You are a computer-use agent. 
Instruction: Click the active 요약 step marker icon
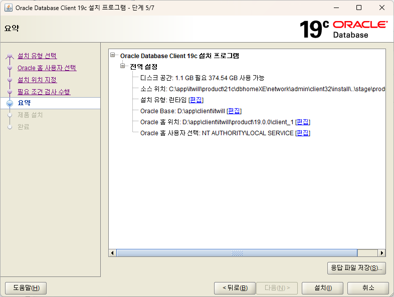(x=10, y=103)
